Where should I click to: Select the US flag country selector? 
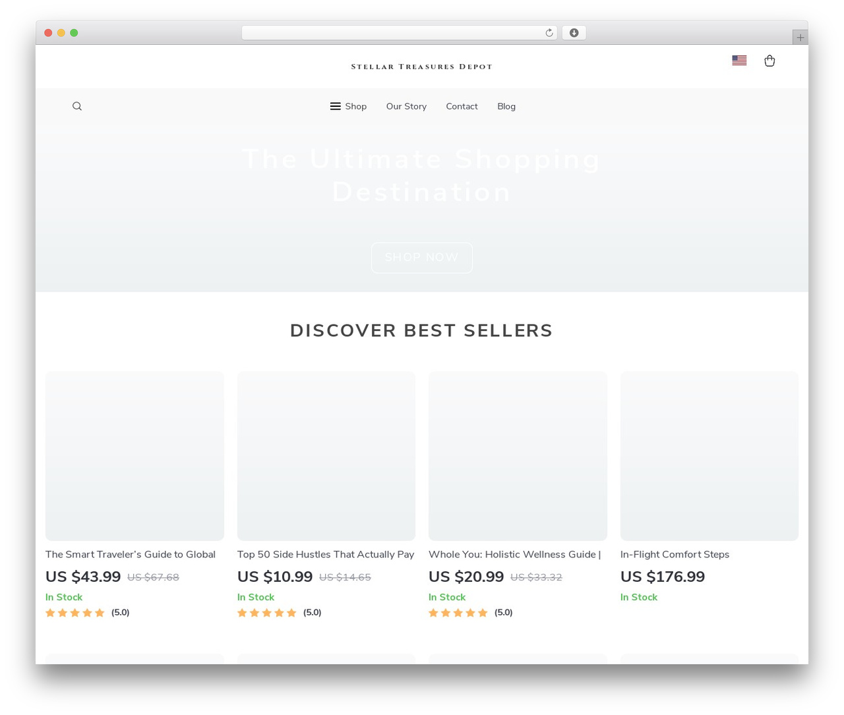(x=739, y=60)
